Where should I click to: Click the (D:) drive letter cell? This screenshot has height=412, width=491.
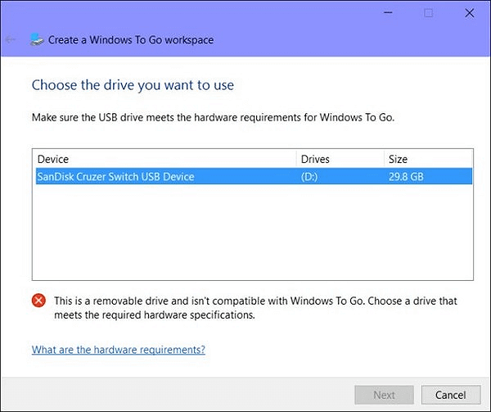312,175
